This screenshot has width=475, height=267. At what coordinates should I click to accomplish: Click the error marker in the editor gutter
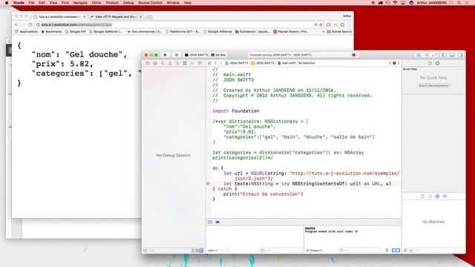click(208, 183)
